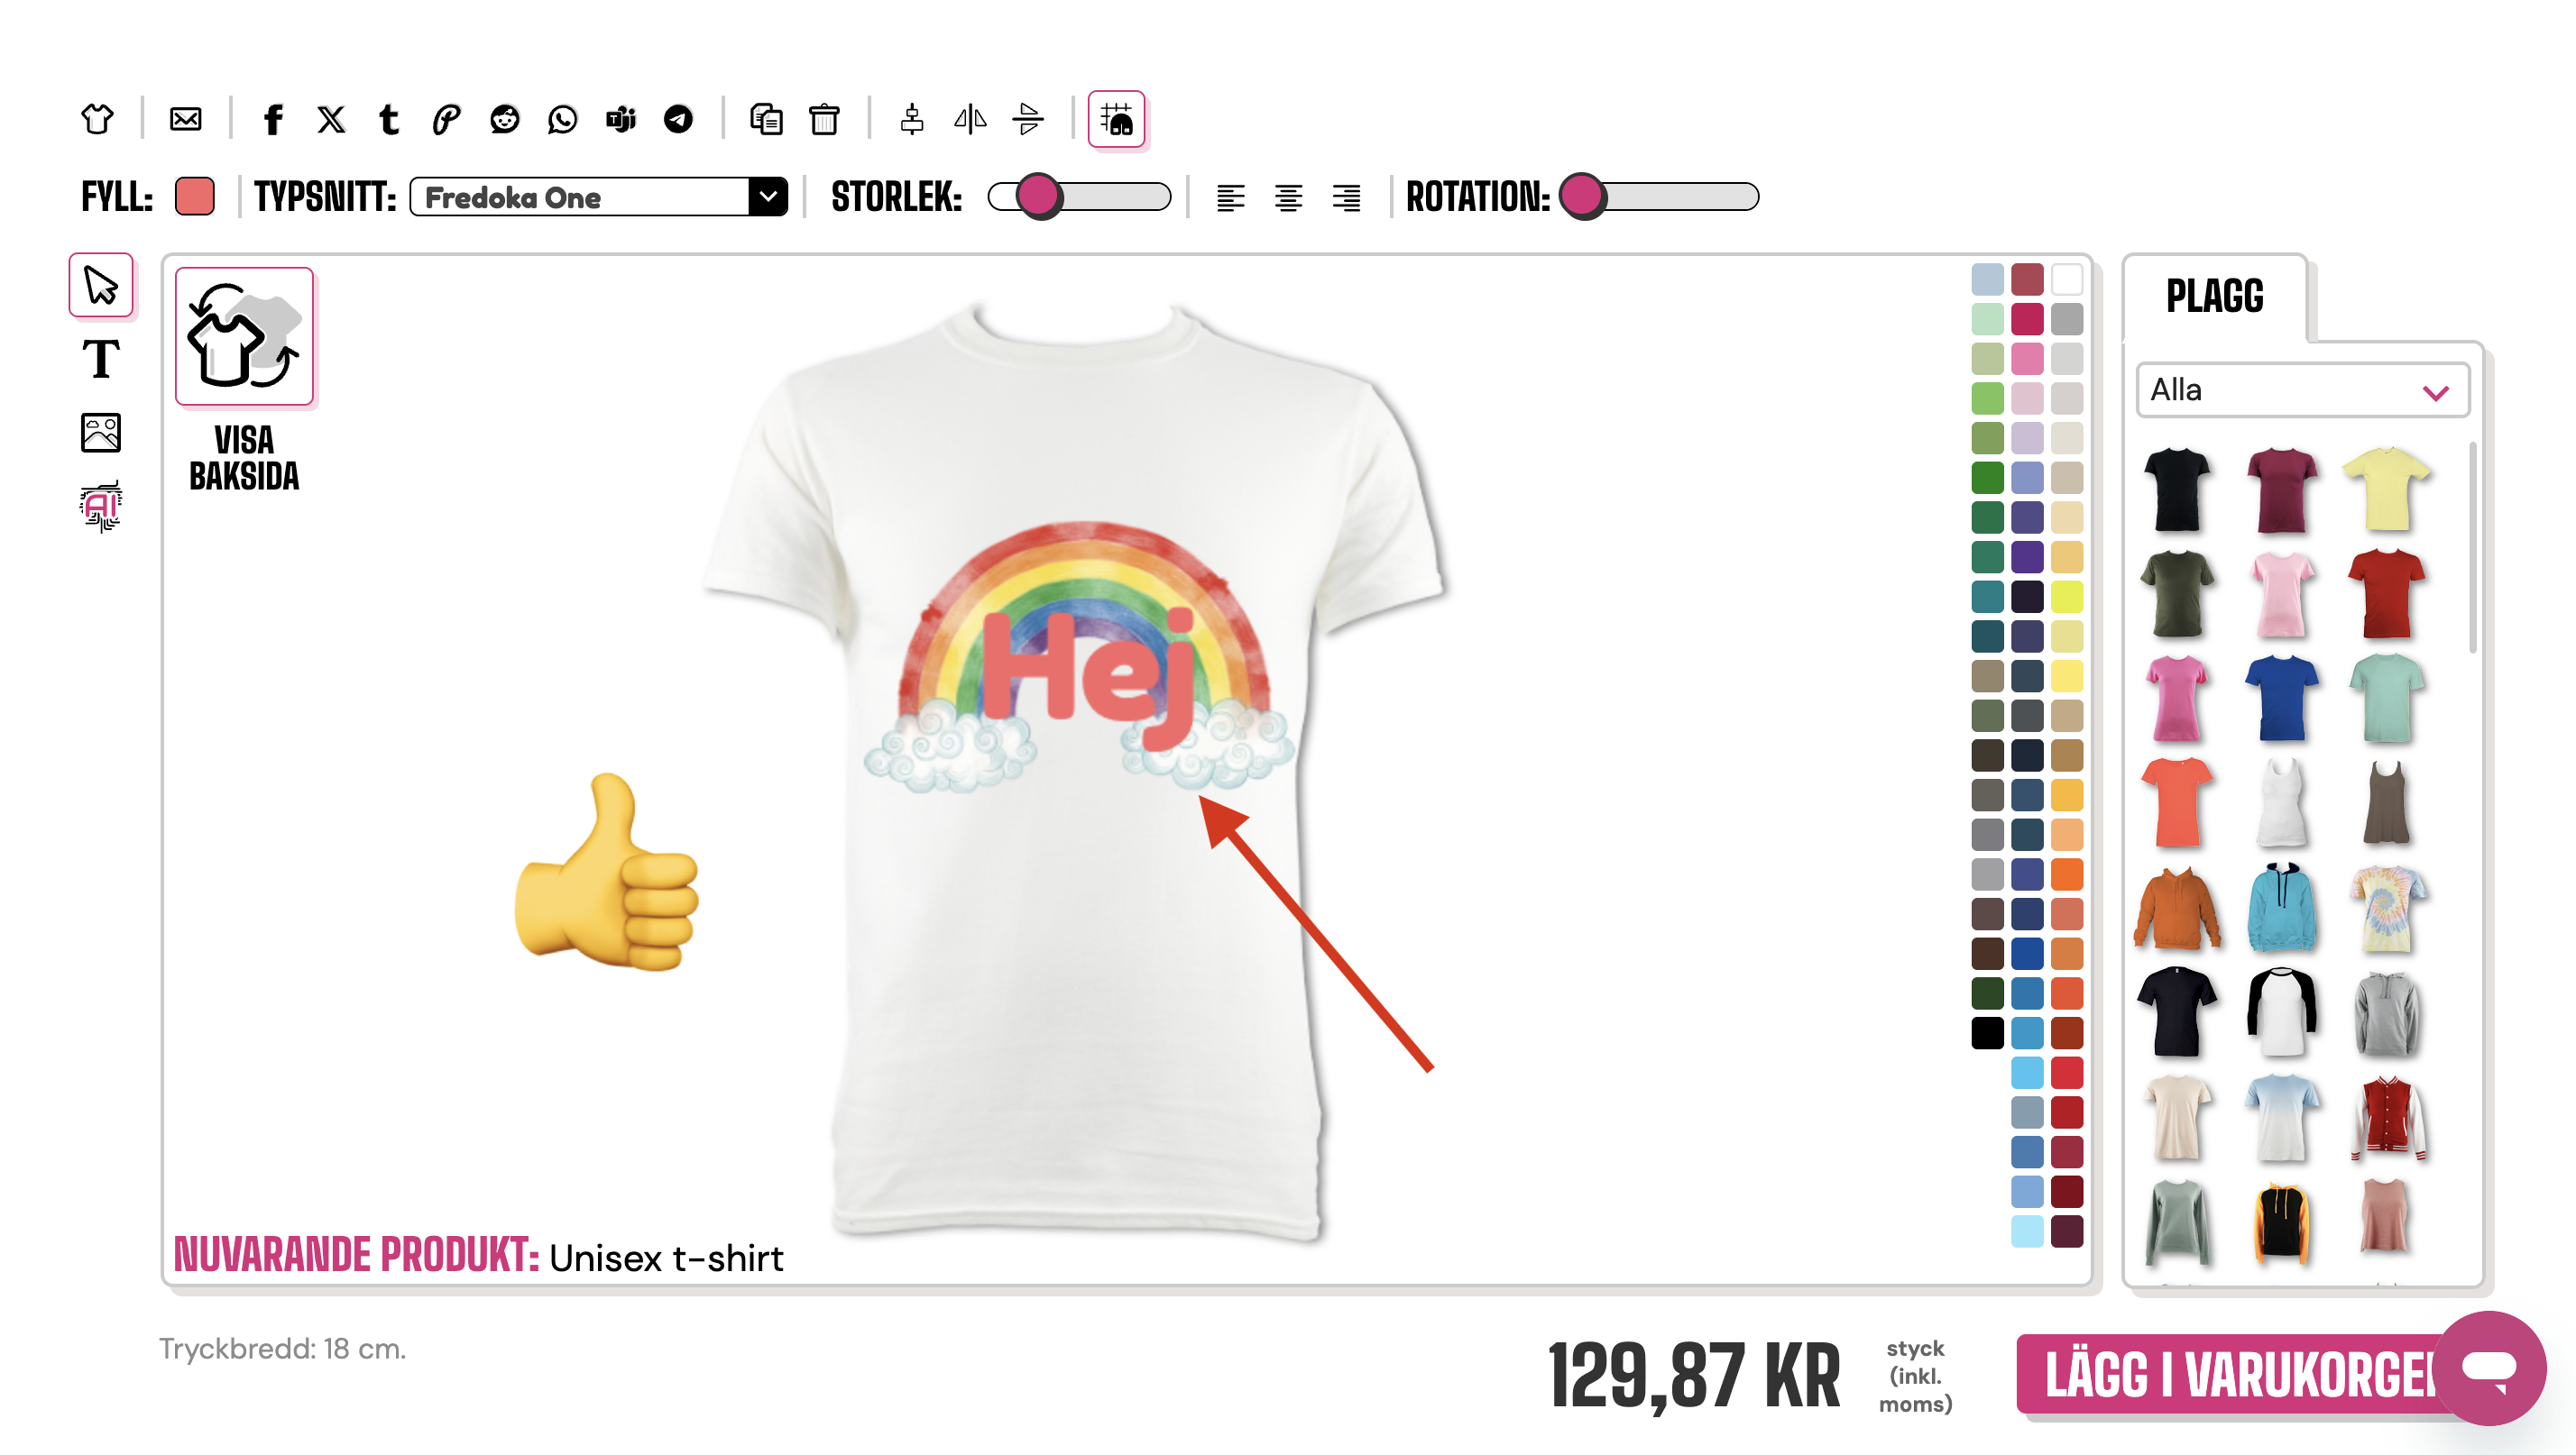Click the STORLEK size slider handle
Image resolution: width=2576 pixels, height=1455 pixels.
click(x=1039, y=197)
